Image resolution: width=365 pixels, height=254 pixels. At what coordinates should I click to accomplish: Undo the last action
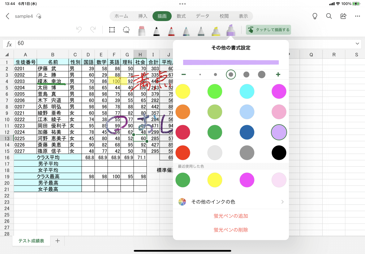[x=79, y=30]
